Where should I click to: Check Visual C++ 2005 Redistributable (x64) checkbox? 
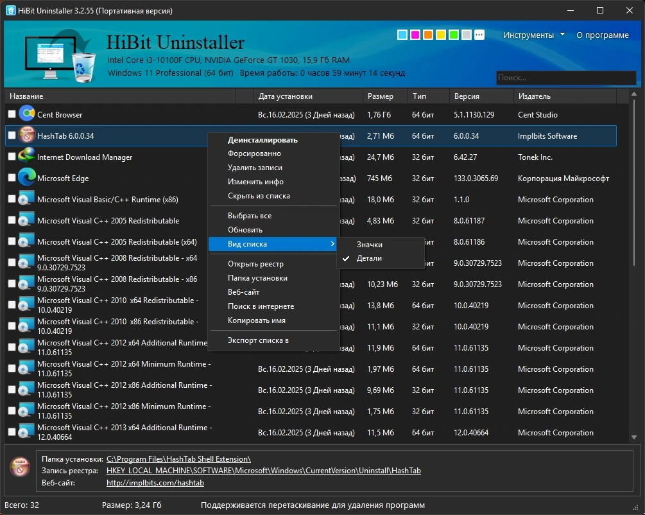12,241
